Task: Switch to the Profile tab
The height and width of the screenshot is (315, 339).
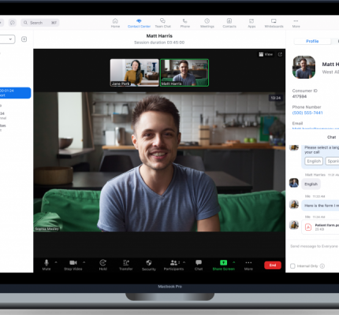Action: click(312, 41)
